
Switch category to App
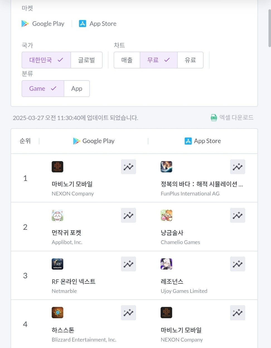pos(77,89)
